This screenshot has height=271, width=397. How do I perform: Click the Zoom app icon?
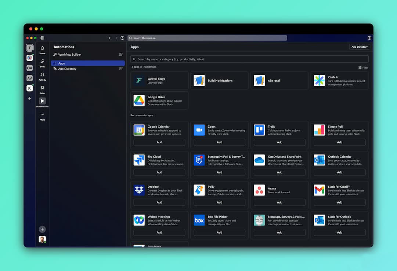click(199, 130)
